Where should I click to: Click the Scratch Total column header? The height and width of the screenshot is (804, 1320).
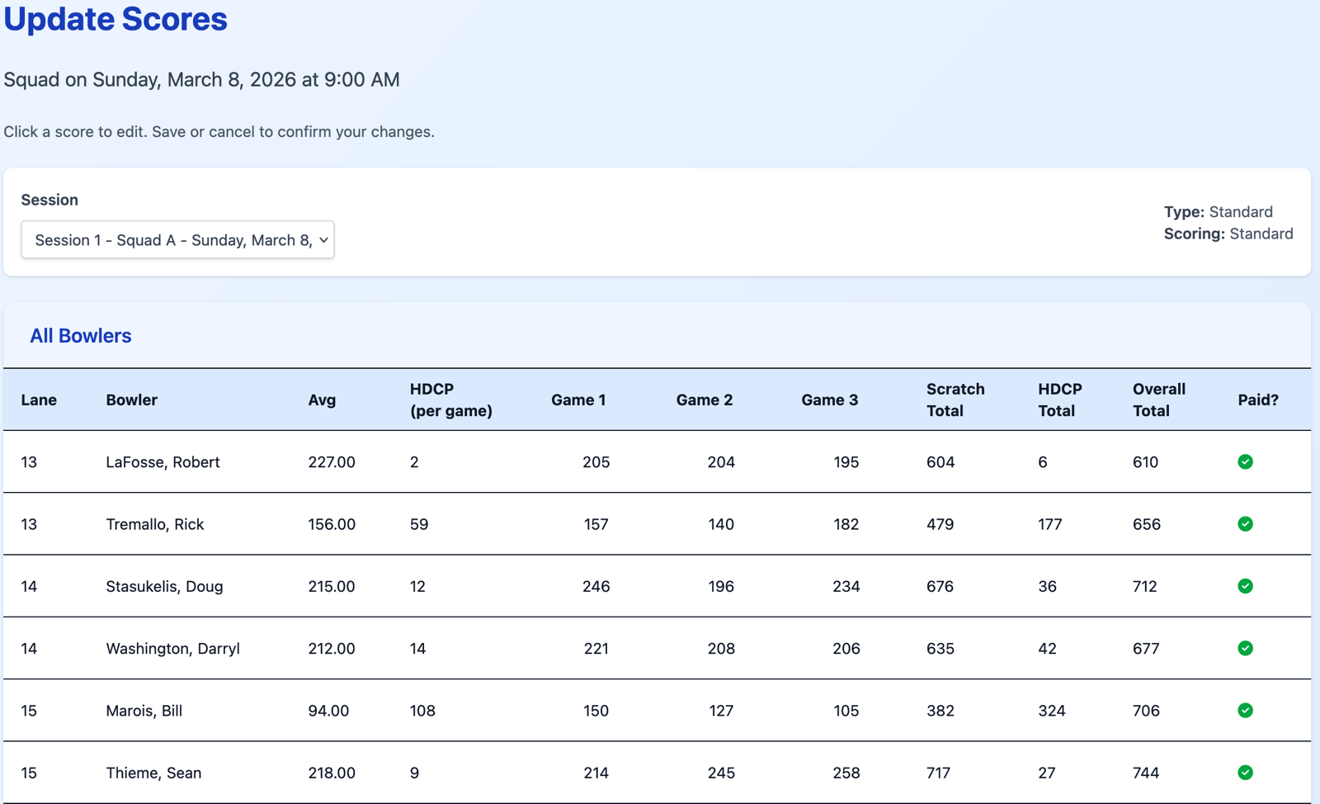click(x=955, y=400)
